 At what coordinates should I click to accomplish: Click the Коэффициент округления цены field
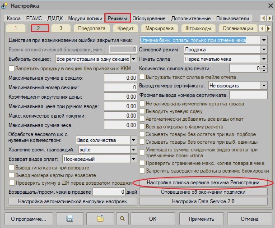click(120, 96)
